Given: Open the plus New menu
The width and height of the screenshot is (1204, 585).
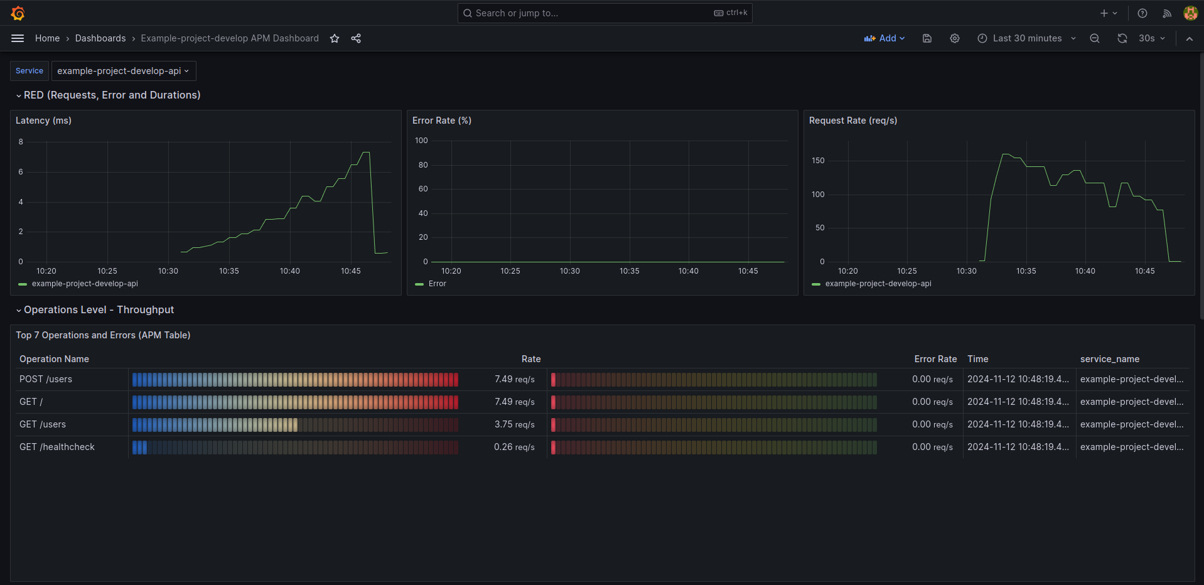Looking at the screenshot, I should 1109,13.
